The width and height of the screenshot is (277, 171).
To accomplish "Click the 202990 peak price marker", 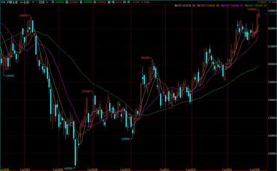I will click(145, 58).
